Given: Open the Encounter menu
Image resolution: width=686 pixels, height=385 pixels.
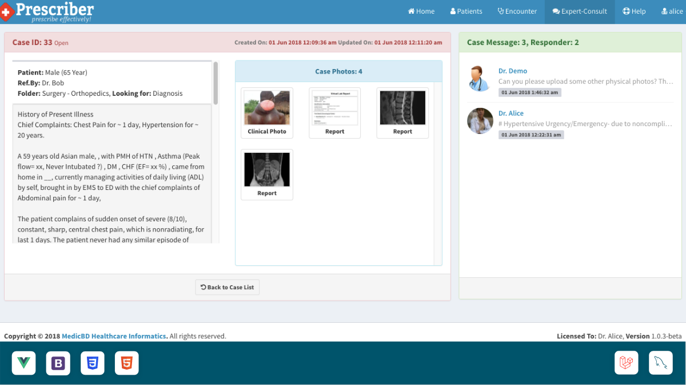Looking at the screenshot, I should point(517,11).
